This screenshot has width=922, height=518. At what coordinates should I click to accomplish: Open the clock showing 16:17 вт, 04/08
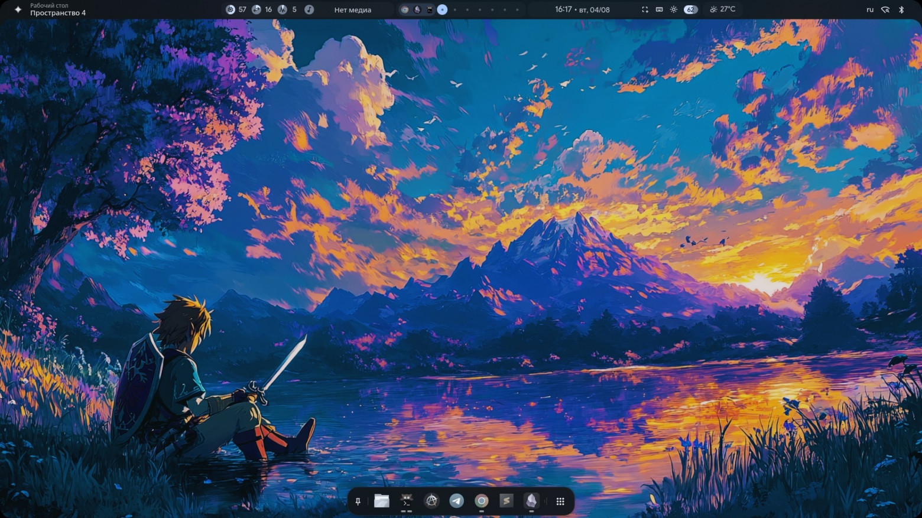(582, 9)
